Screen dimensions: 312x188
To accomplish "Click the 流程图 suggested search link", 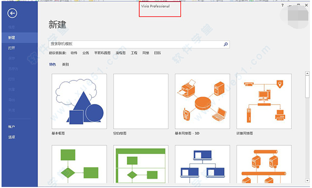I will (121, 53).
